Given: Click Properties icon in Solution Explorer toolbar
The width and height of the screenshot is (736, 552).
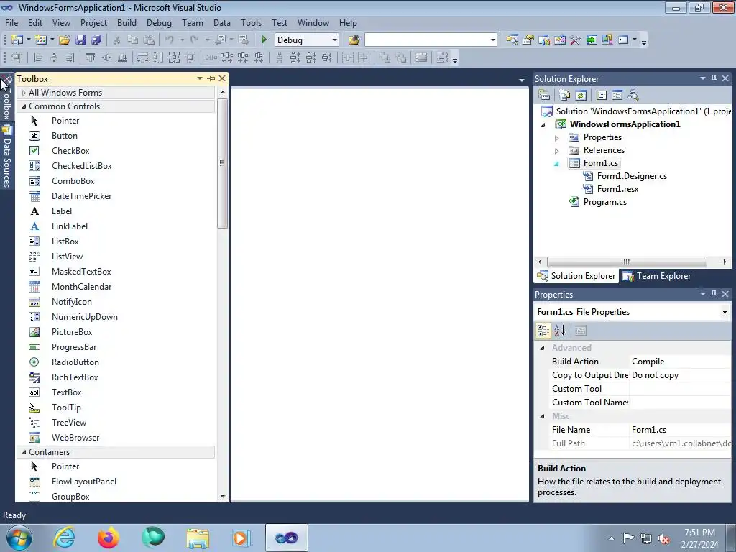Looking at the screenshot, I should pos(544,96).
